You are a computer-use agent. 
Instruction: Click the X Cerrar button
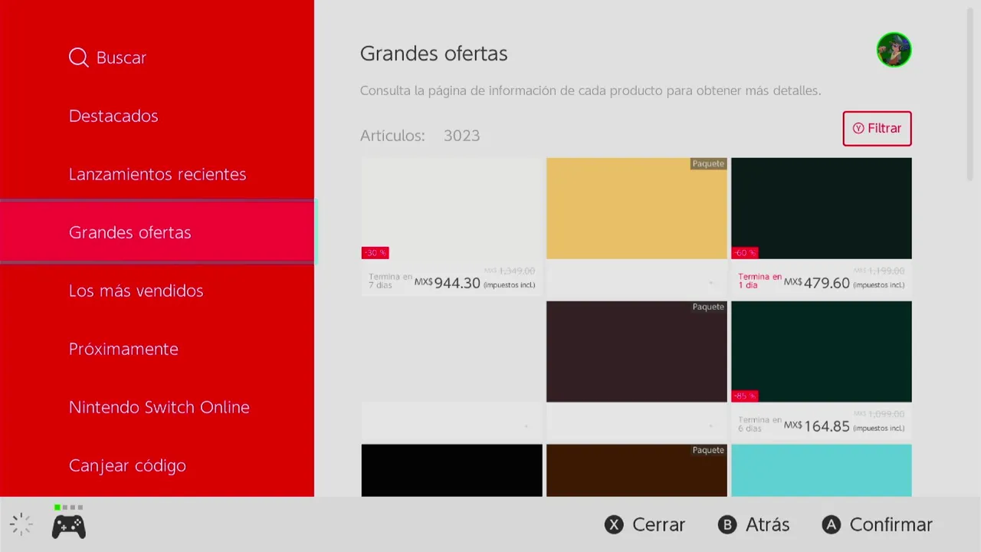pyautogui.click(x=645, y=524)
